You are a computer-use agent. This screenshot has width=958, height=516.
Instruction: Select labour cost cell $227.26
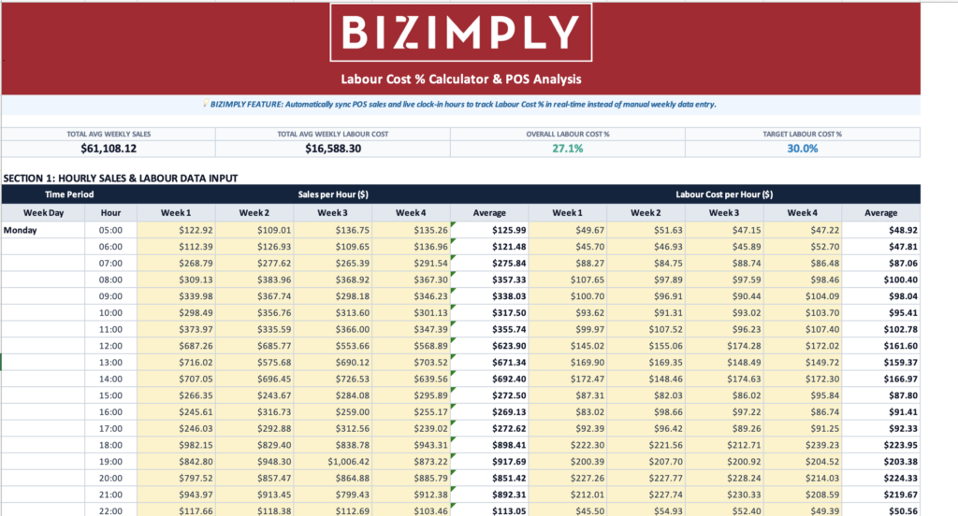pyautogui.click(x=568, y=478)
